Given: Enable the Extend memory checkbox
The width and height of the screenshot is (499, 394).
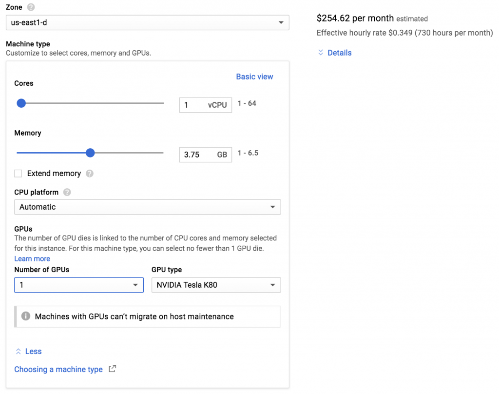Looking at the screenshot, I should click(18, 173).
